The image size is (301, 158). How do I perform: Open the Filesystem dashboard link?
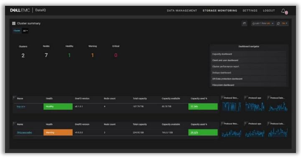point(249,85)
